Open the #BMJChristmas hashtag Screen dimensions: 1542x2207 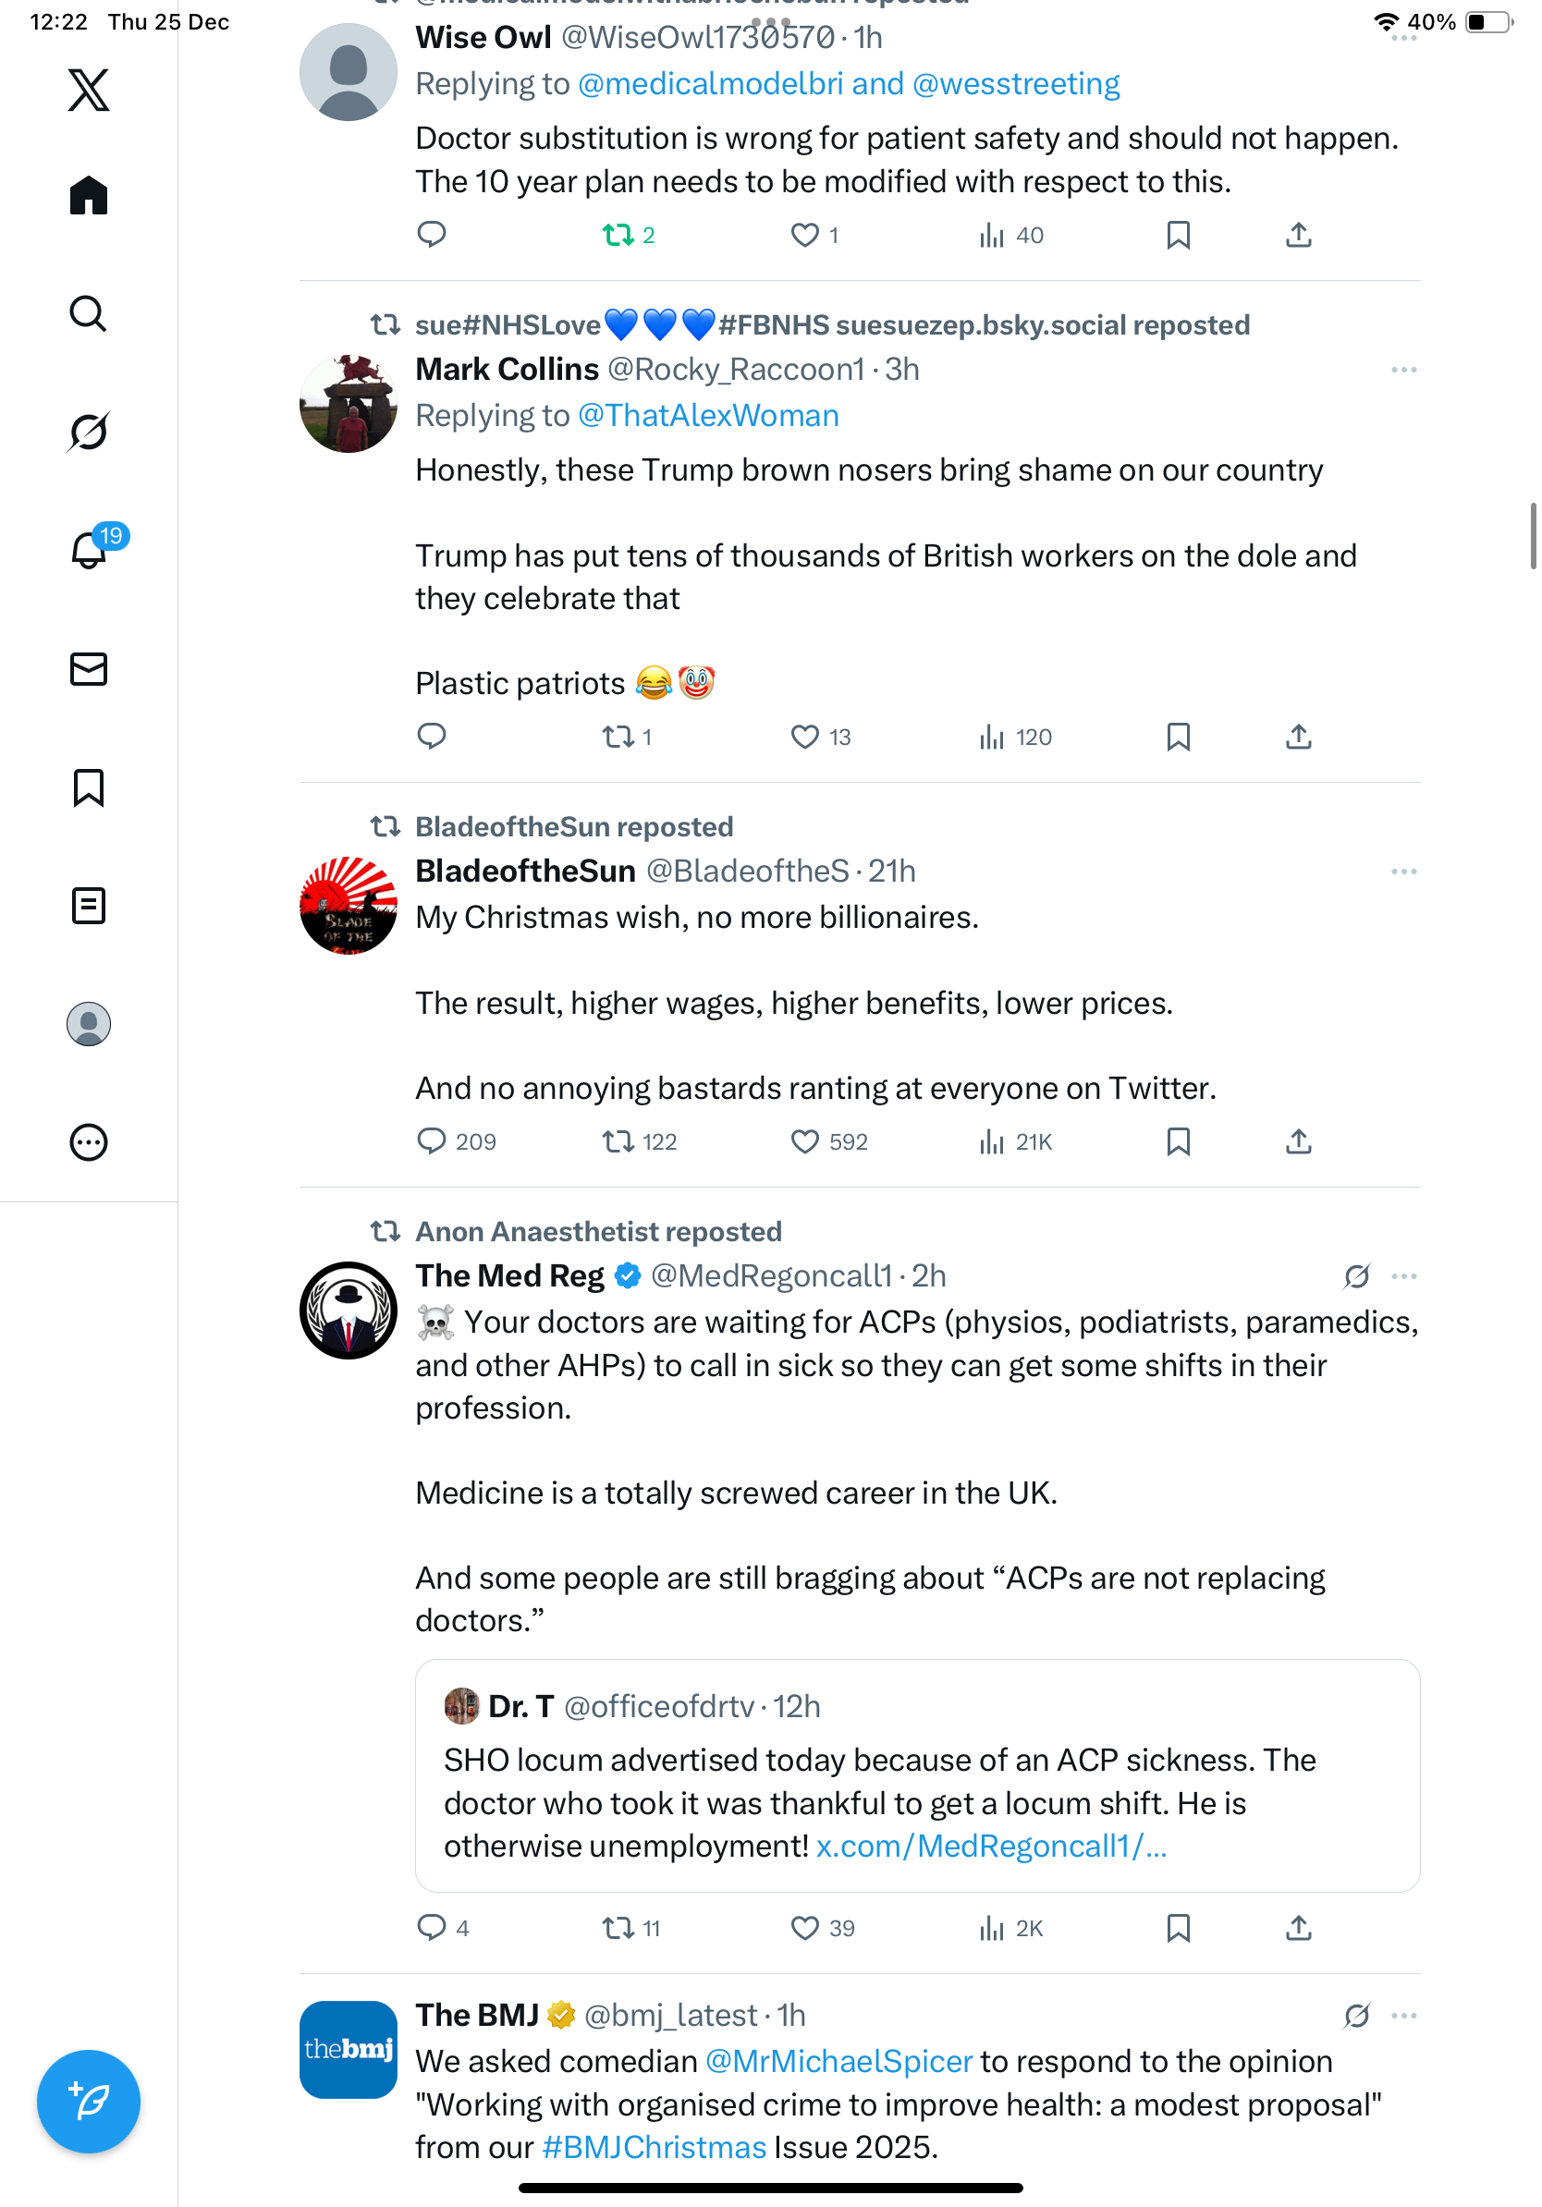pos(654,2146)
